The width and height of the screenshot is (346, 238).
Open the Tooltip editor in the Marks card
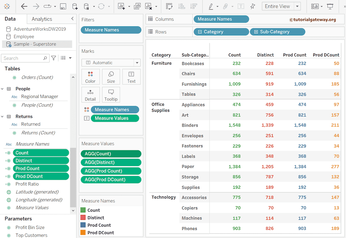[111, 95]
